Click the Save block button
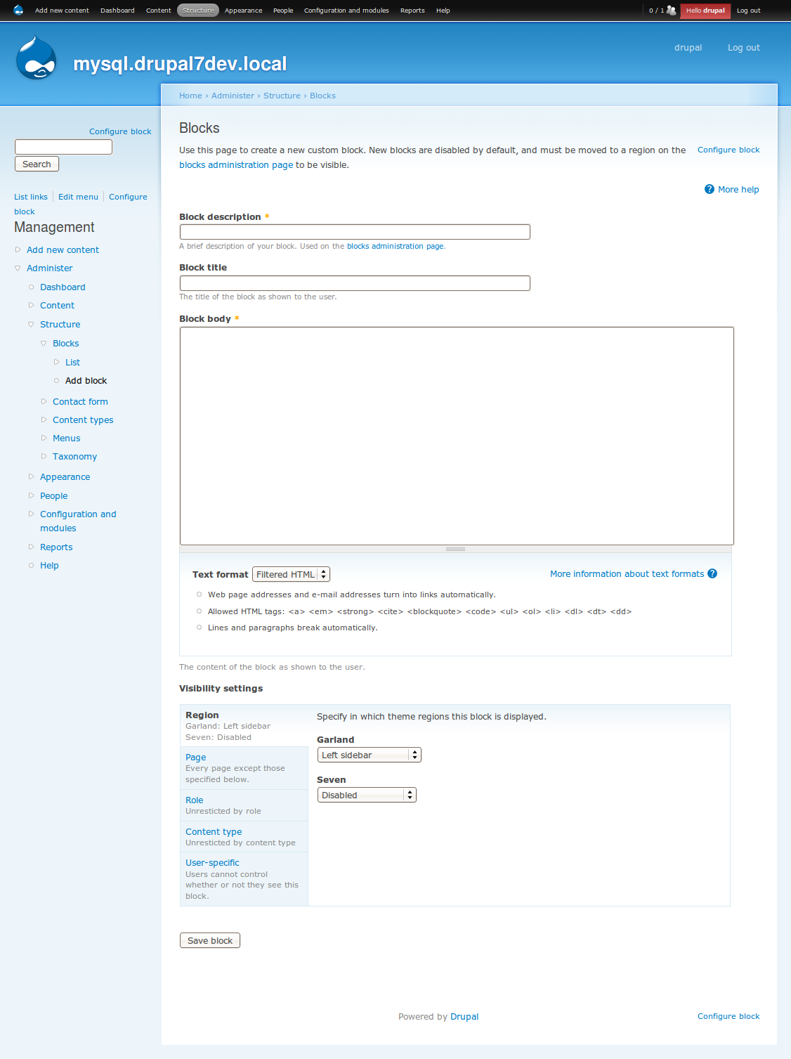The width and height of the screenshot is (791, 1059). (x=209, y=940)
